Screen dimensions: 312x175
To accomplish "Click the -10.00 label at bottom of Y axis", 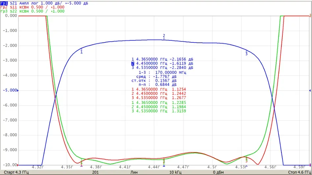I will [x=10, y=165].
